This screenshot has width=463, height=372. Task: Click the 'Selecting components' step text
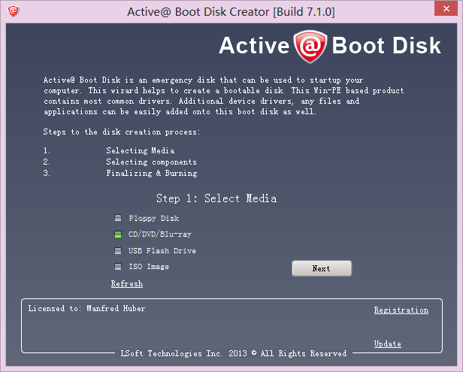[x=152, y=162]
